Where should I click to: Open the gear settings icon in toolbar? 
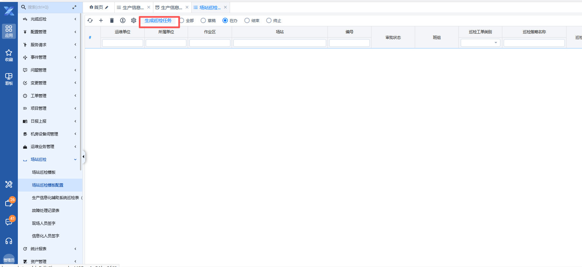click(x=134, y=20)
